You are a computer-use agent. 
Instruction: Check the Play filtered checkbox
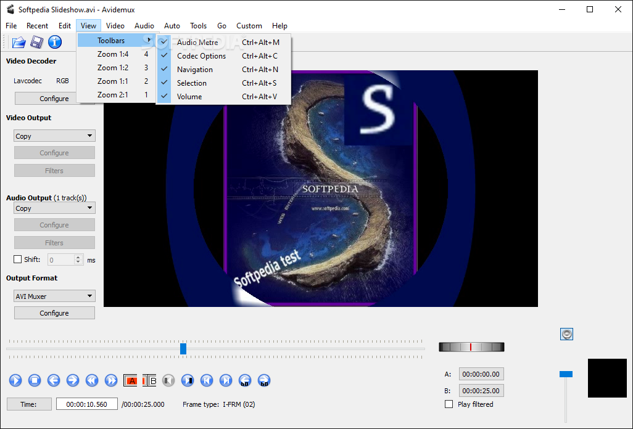449,404
